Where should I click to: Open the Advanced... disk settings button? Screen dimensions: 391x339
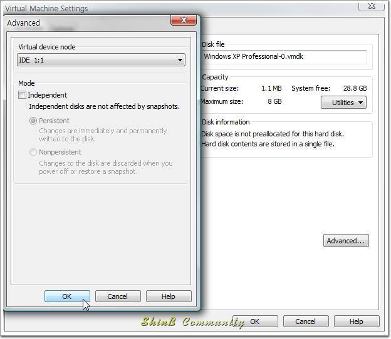346,241
